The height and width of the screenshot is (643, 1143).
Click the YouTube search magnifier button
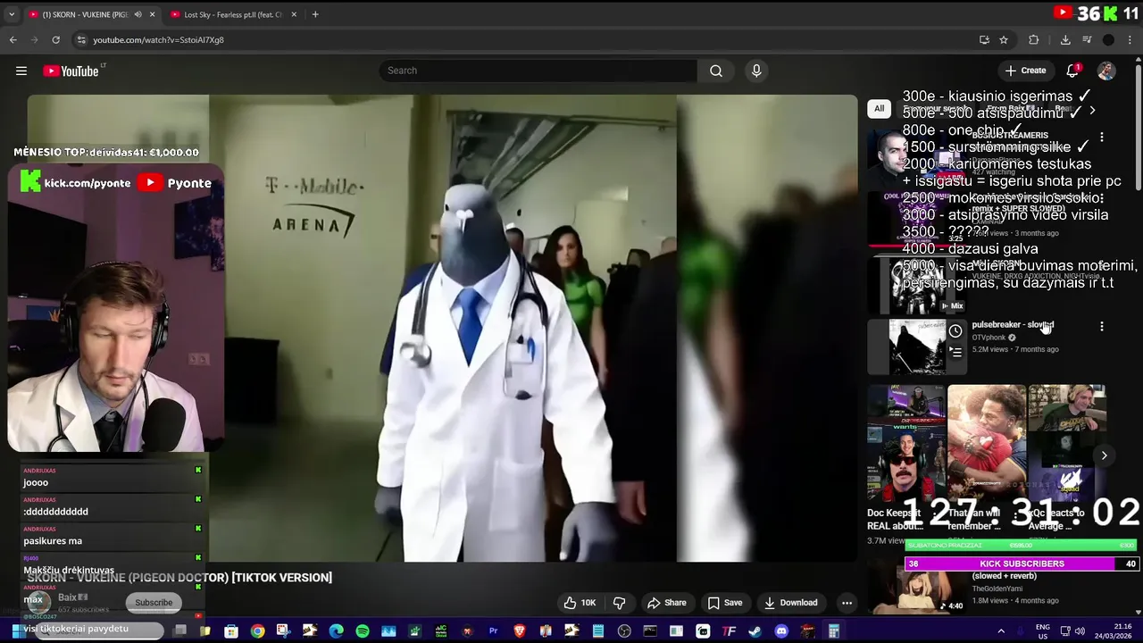click(x=716, y=71)
